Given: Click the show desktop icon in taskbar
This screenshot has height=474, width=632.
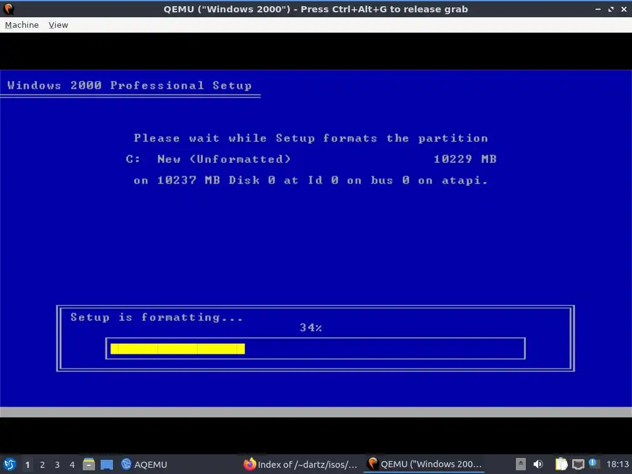Looking at the screenshot, I should [107, 464].
